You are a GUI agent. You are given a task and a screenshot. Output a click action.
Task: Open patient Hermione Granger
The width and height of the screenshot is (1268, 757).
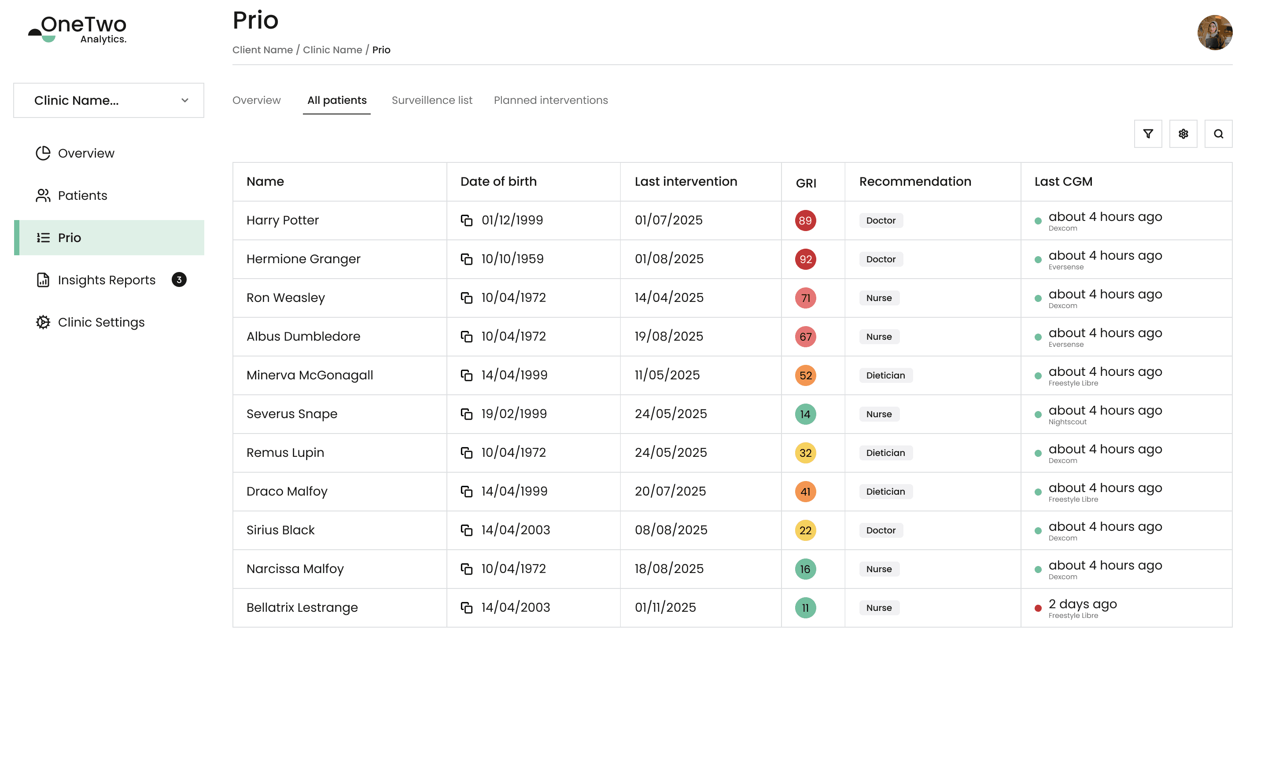coord(303,259)
